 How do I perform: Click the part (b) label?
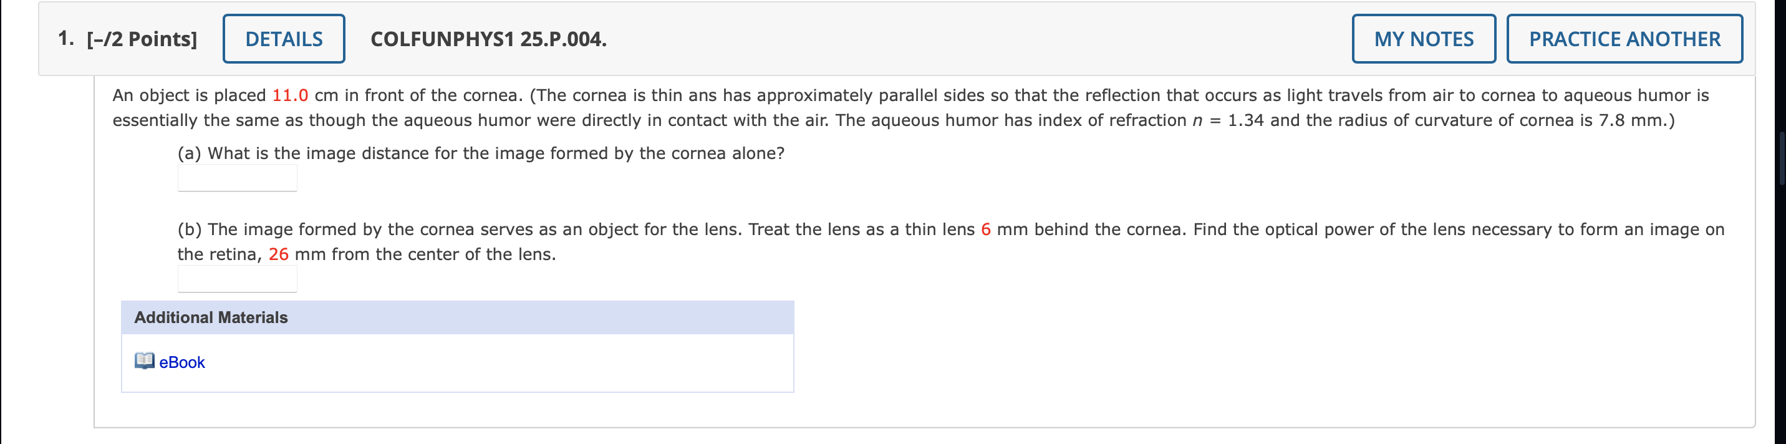pyautogui.click(x=190, y=229)
